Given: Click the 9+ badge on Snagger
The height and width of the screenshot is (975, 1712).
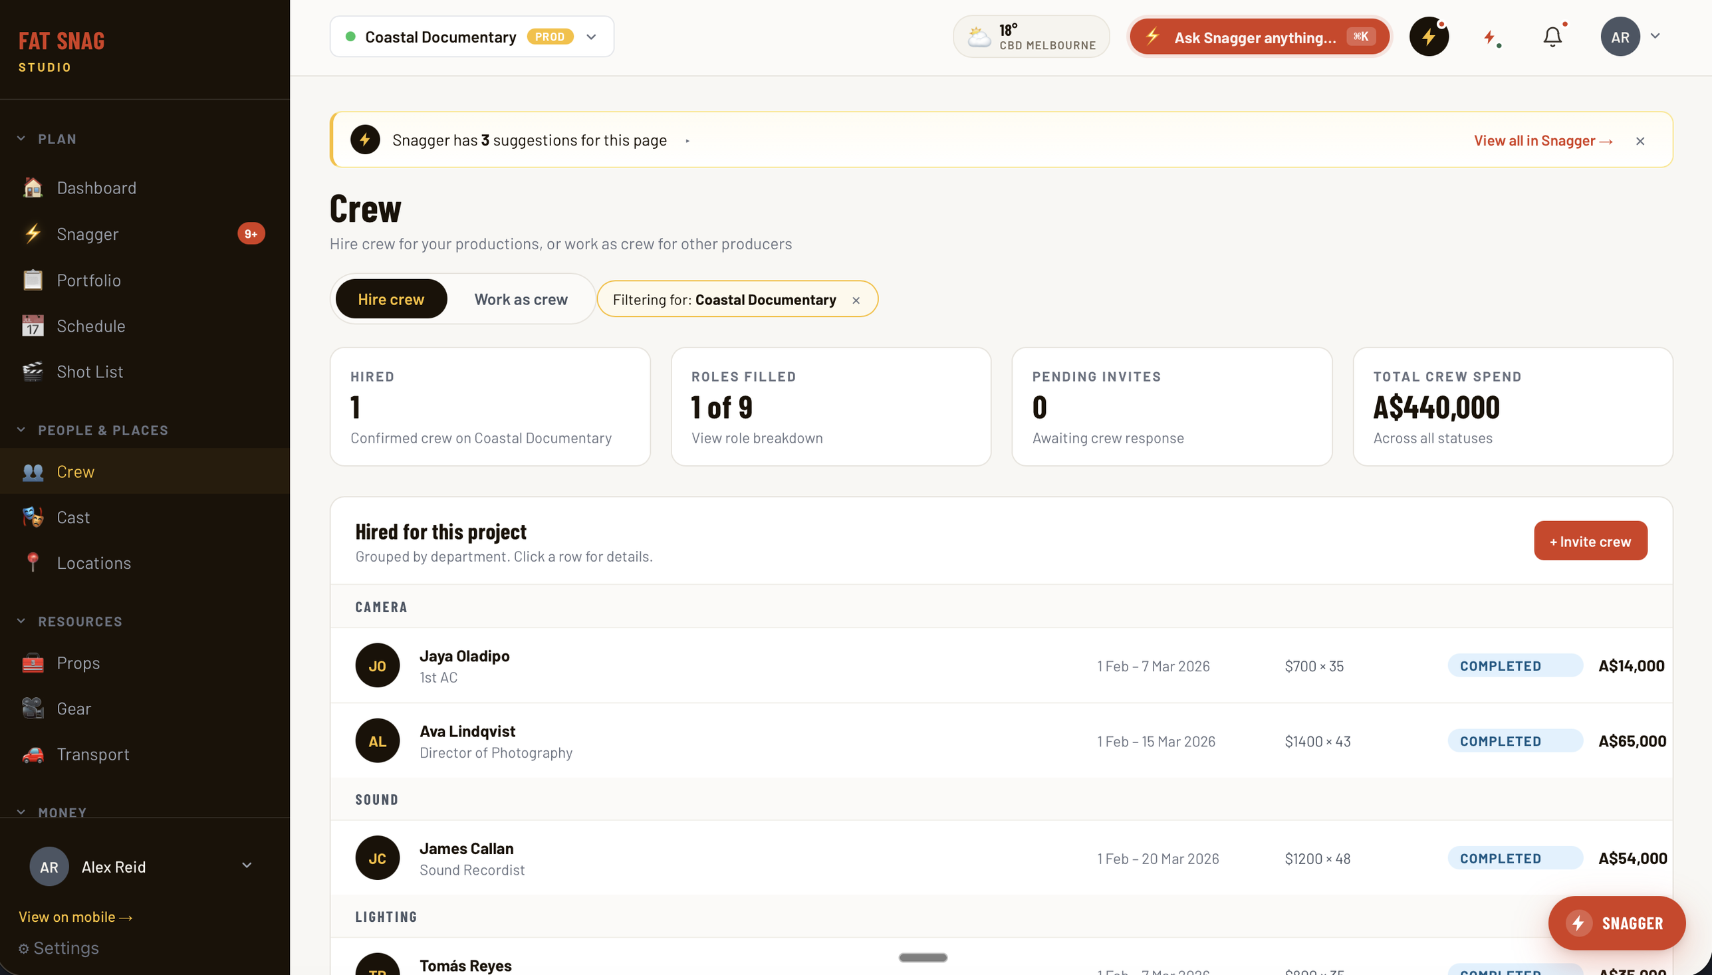Looking at the screenshot, I should [x=251, y=234].
